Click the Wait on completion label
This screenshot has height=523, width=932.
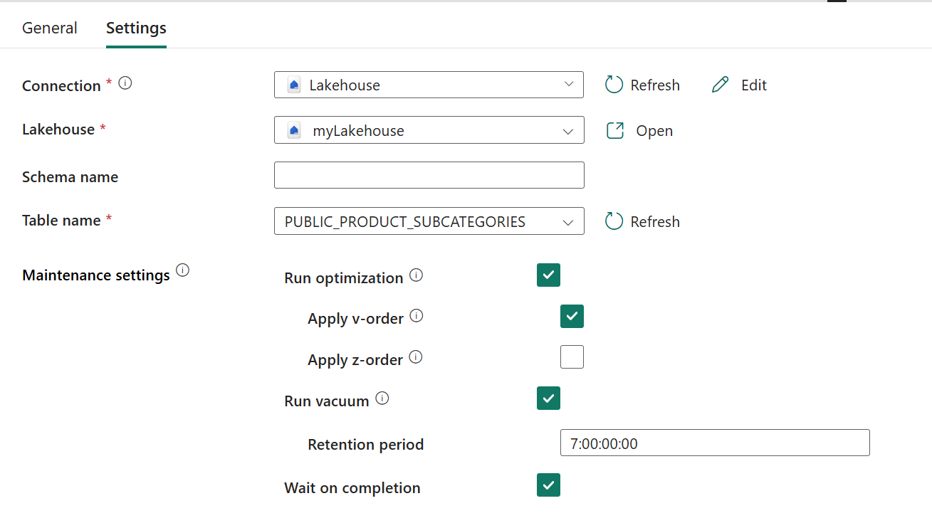(x=352, y=488)
